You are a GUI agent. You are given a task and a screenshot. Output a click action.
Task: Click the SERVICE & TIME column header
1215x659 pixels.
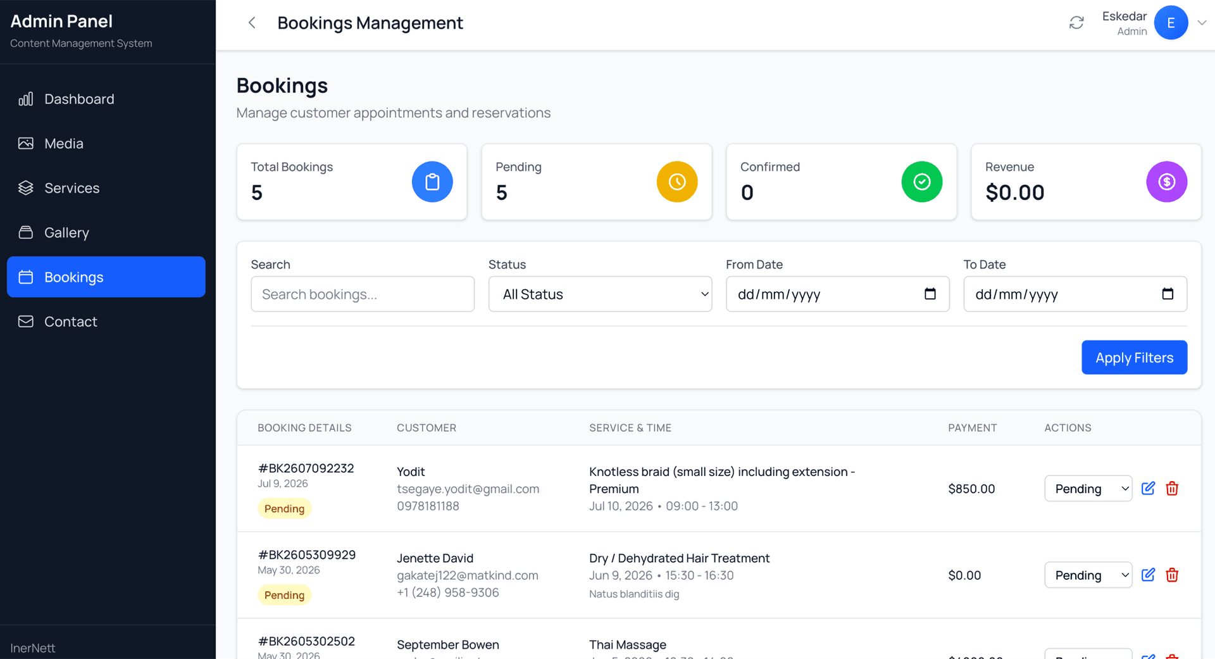[630, 428]
